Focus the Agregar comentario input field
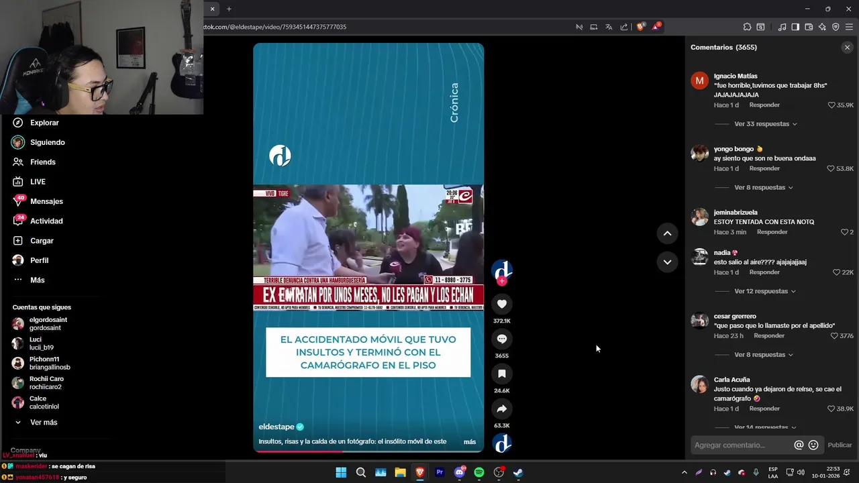 (x=742, y=445)
